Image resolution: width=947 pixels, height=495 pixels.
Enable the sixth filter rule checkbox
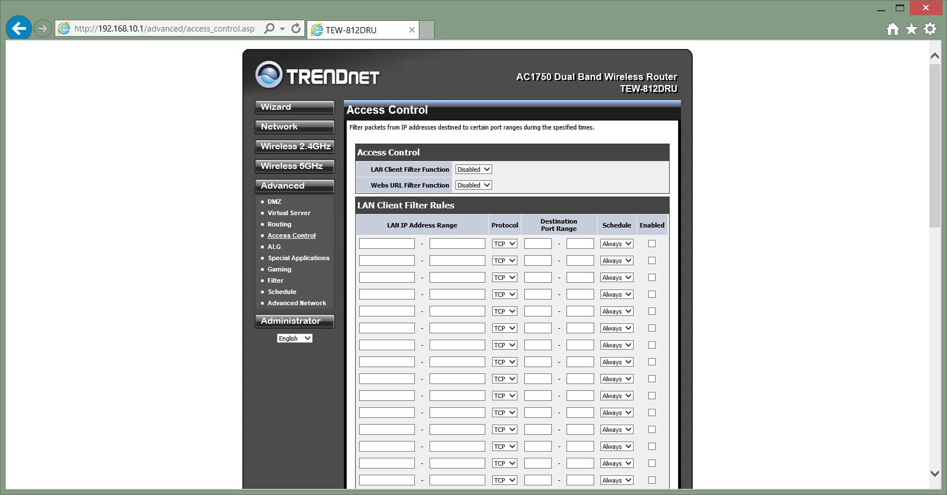click(652, 328)
